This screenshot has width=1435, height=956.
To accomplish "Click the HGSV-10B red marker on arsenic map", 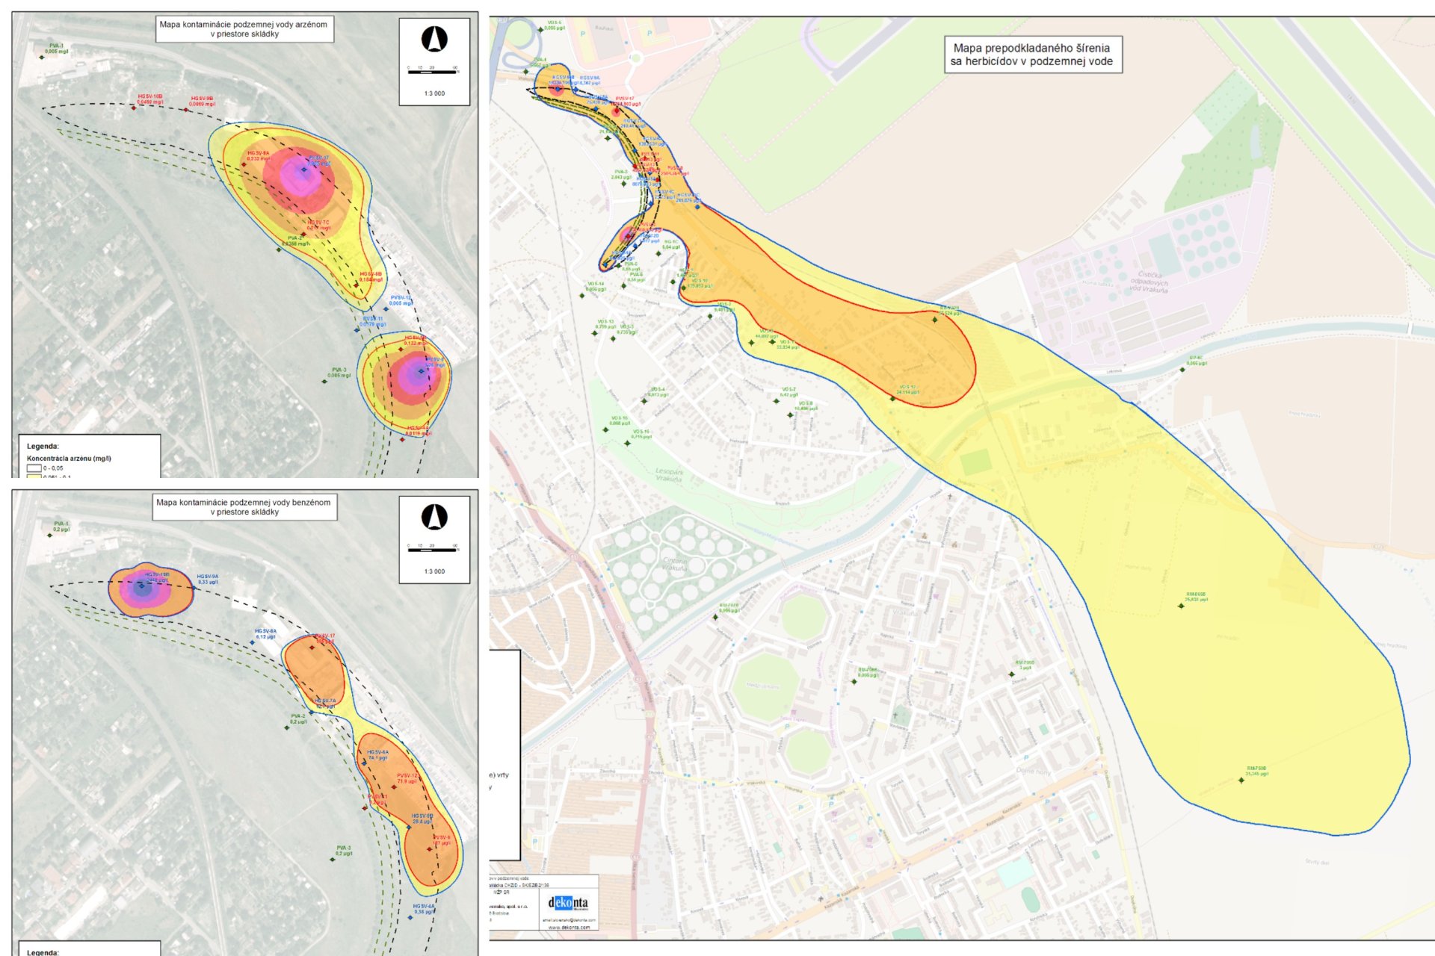I will (x=135, y=108).
